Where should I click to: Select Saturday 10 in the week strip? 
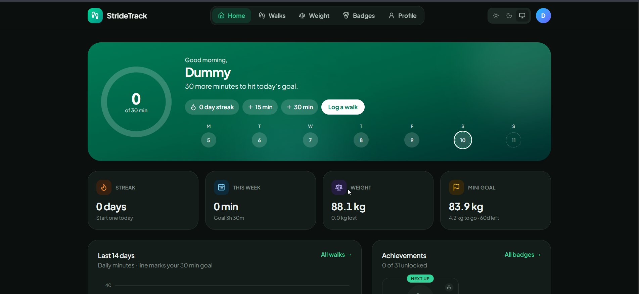click(x=463, y=140)
